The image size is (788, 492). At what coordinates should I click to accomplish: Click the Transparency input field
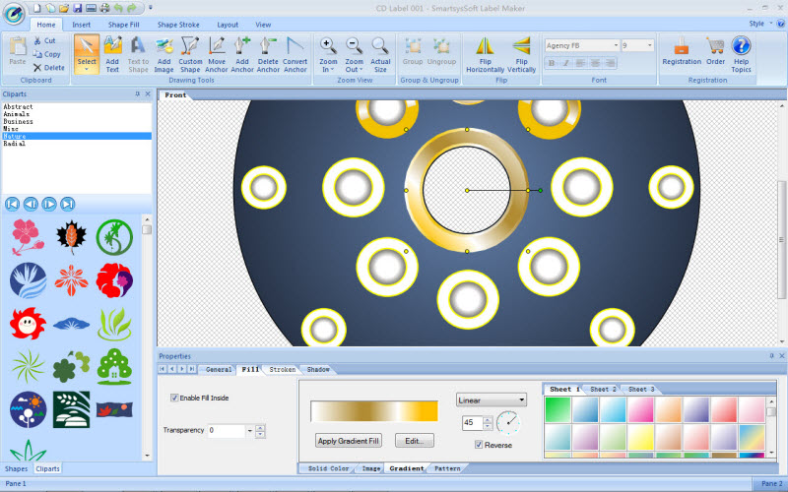[x=230, y=430]
